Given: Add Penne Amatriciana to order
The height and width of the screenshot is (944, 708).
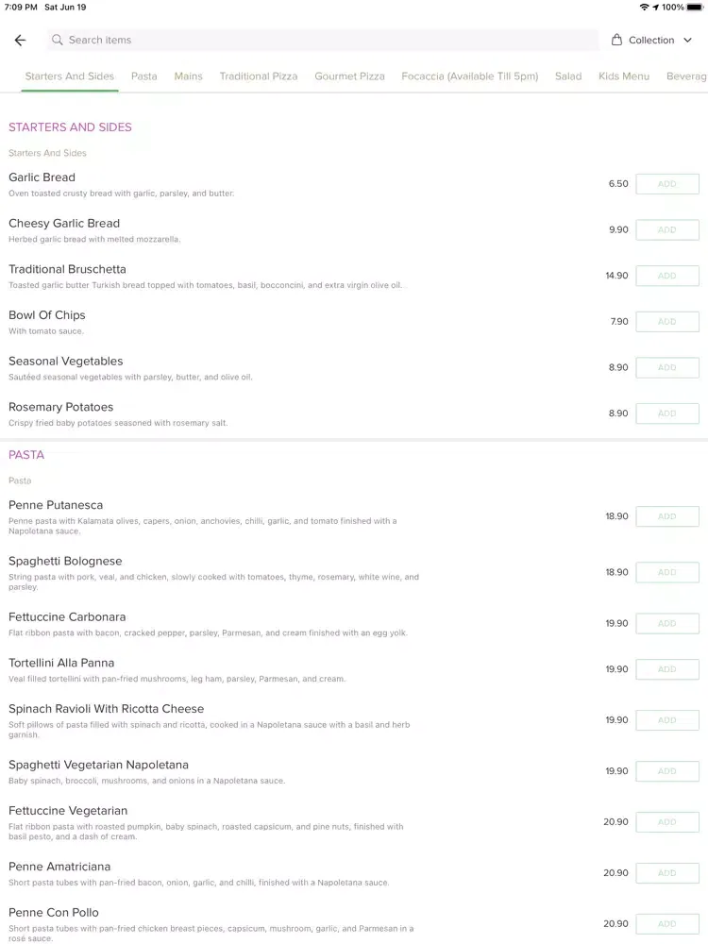Looking at the screenshot, I should (667, 873).
